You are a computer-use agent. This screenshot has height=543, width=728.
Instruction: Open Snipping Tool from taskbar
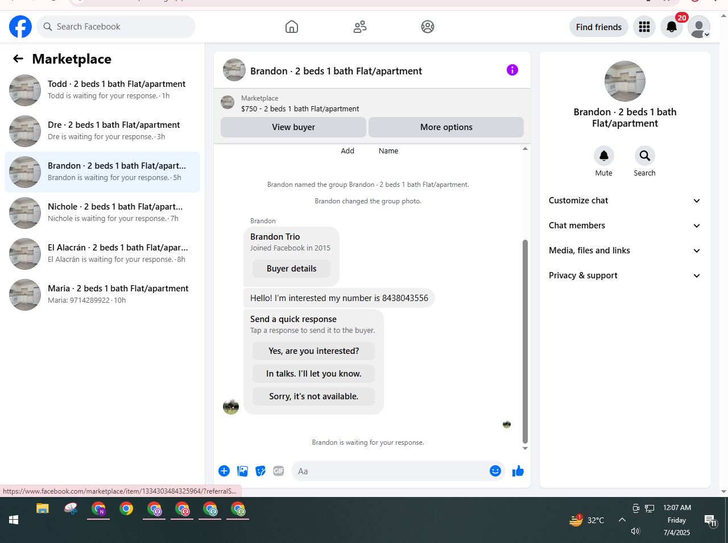click(x=71, y=509)
